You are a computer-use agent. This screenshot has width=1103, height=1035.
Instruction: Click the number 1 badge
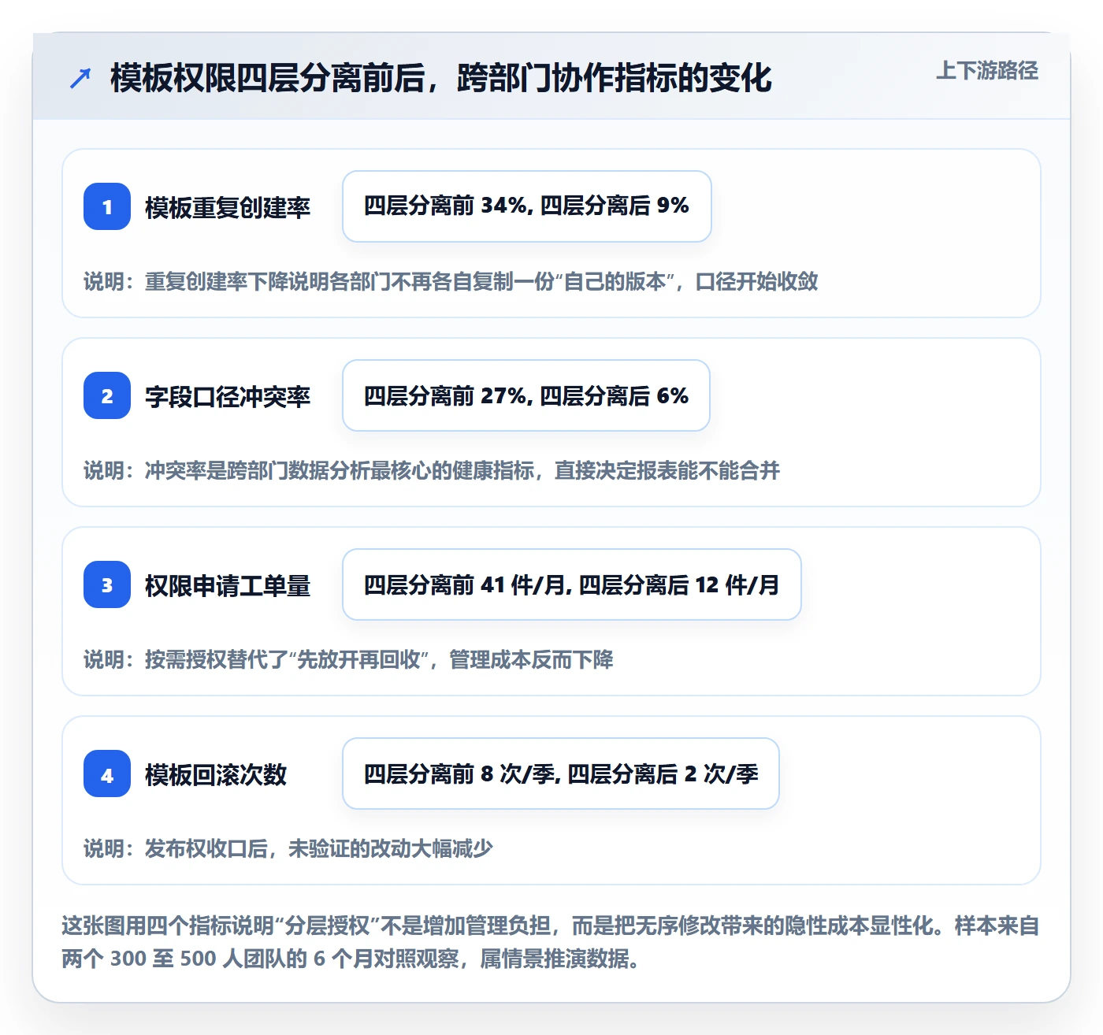click(107, 206)
